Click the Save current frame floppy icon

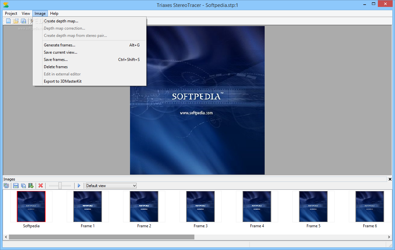pos(16,186)
